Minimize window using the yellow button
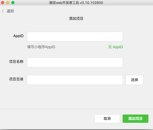This screenshot has height=130, width=153. [8, 3]
